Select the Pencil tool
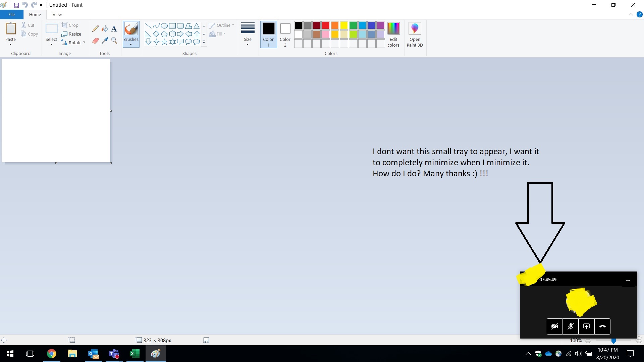This screenshot has width=644, height=362. (x=96, y=28)
